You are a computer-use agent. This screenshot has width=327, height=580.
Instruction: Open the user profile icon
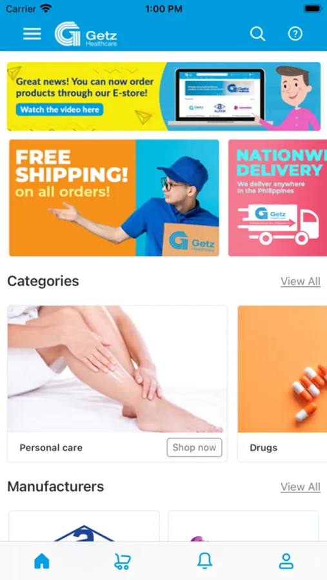click(286, 561)
